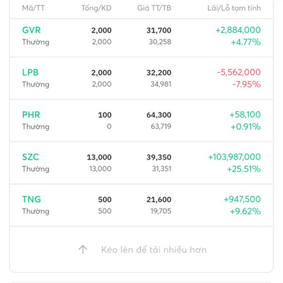Click the PHR market price 64,300
The height and width of the screenshot is (283, 283).
[159, 115]
